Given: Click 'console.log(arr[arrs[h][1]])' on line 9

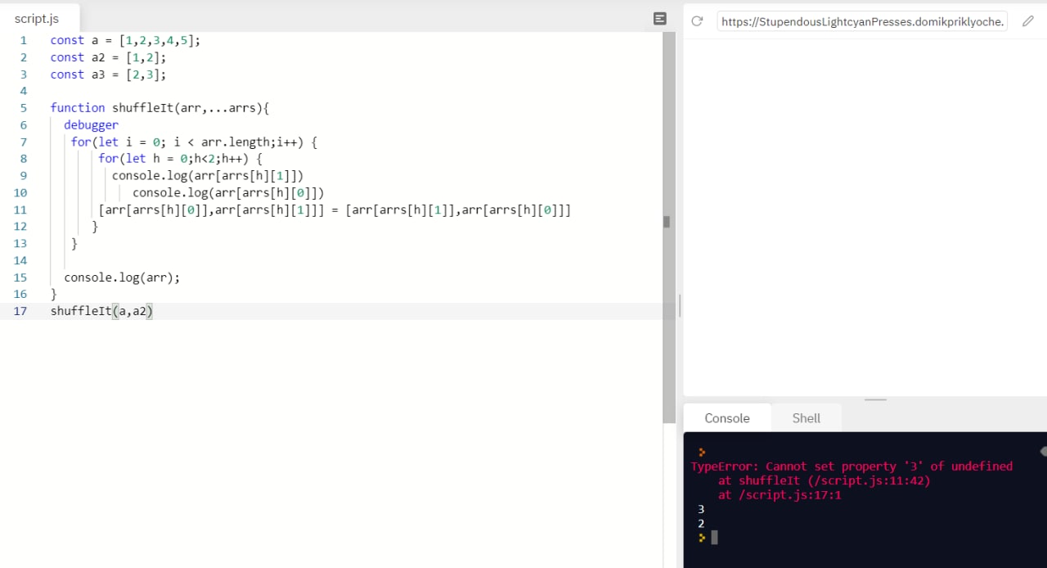Looking at the screenshot, I should point(208,176).
